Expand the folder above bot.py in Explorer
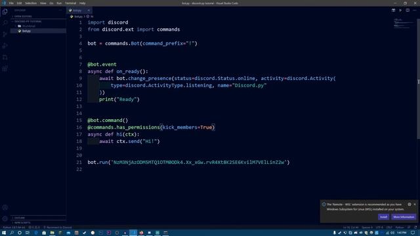420x236 pixels. (38, 26)
